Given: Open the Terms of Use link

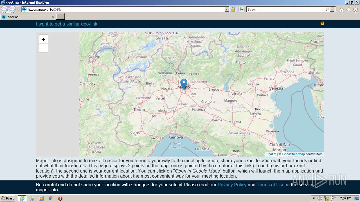Looking at the screenshot, I should pyautogui.click(x=271, y=185).
